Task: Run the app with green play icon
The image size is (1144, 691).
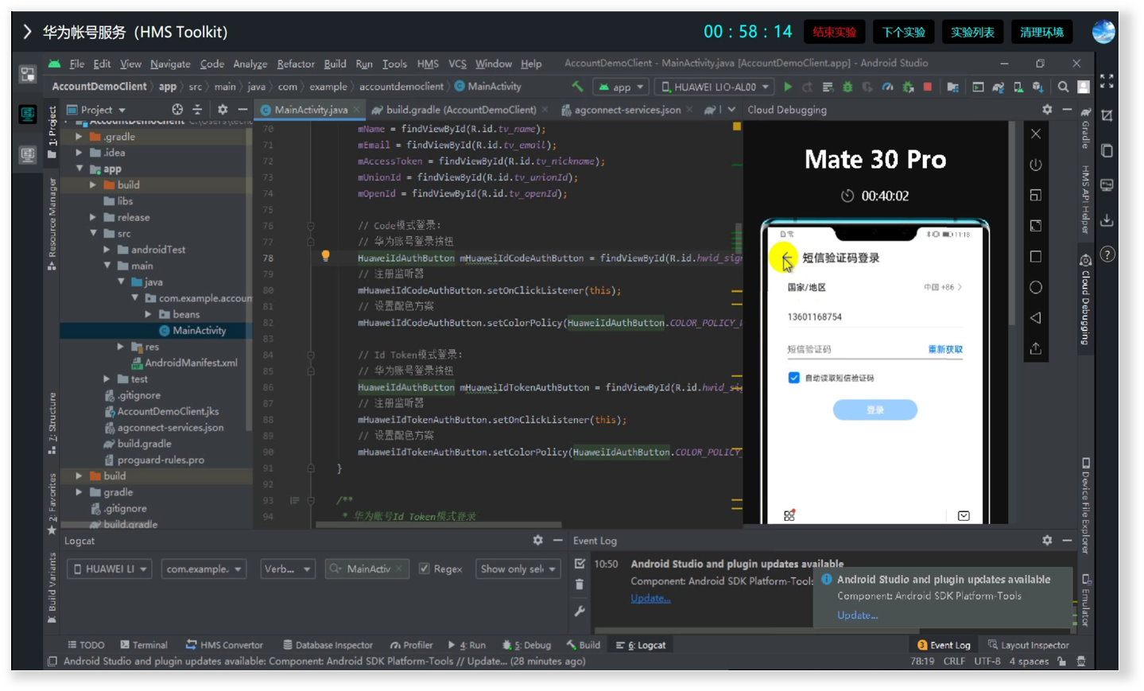Action: click(x=788, y=87)
